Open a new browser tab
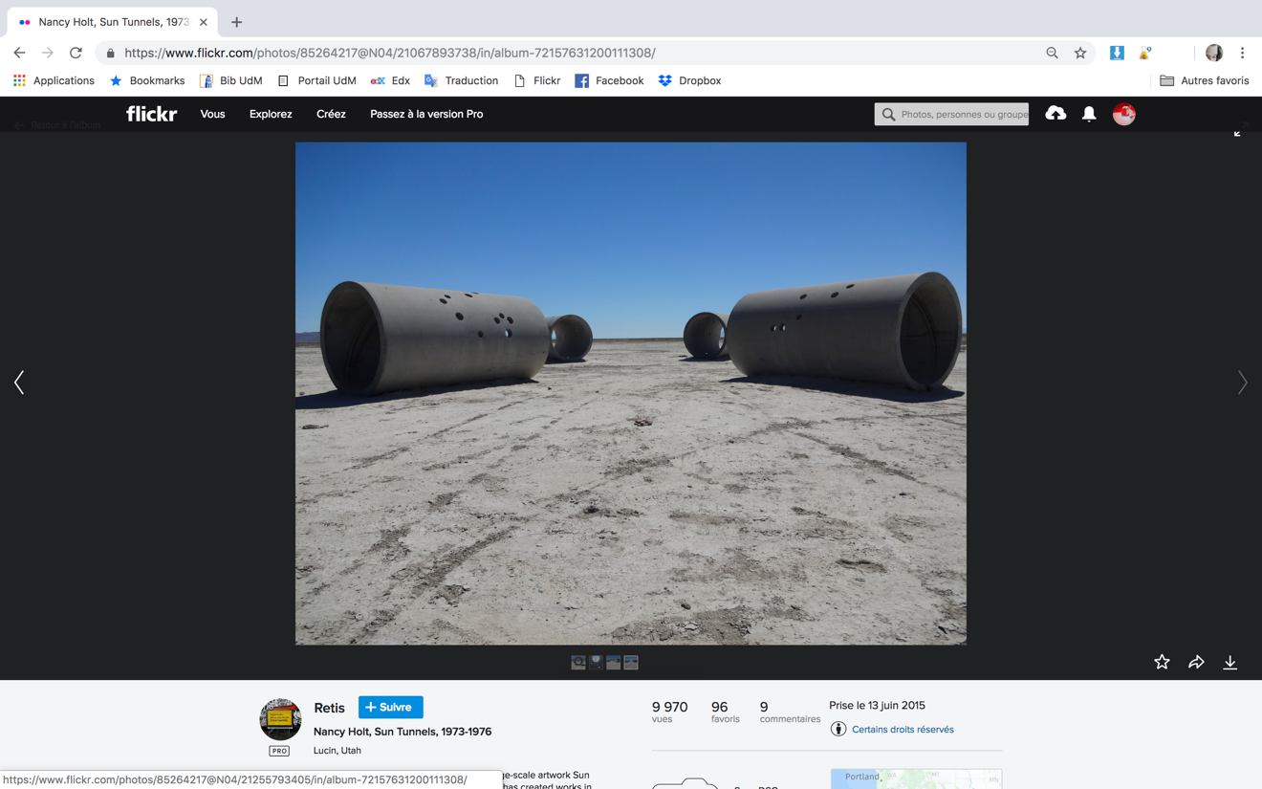 coord(236,21)
